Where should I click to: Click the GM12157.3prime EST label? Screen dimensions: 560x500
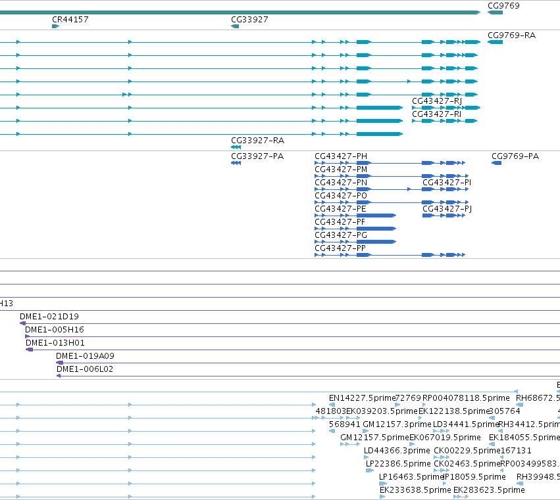tap(397, 424)
